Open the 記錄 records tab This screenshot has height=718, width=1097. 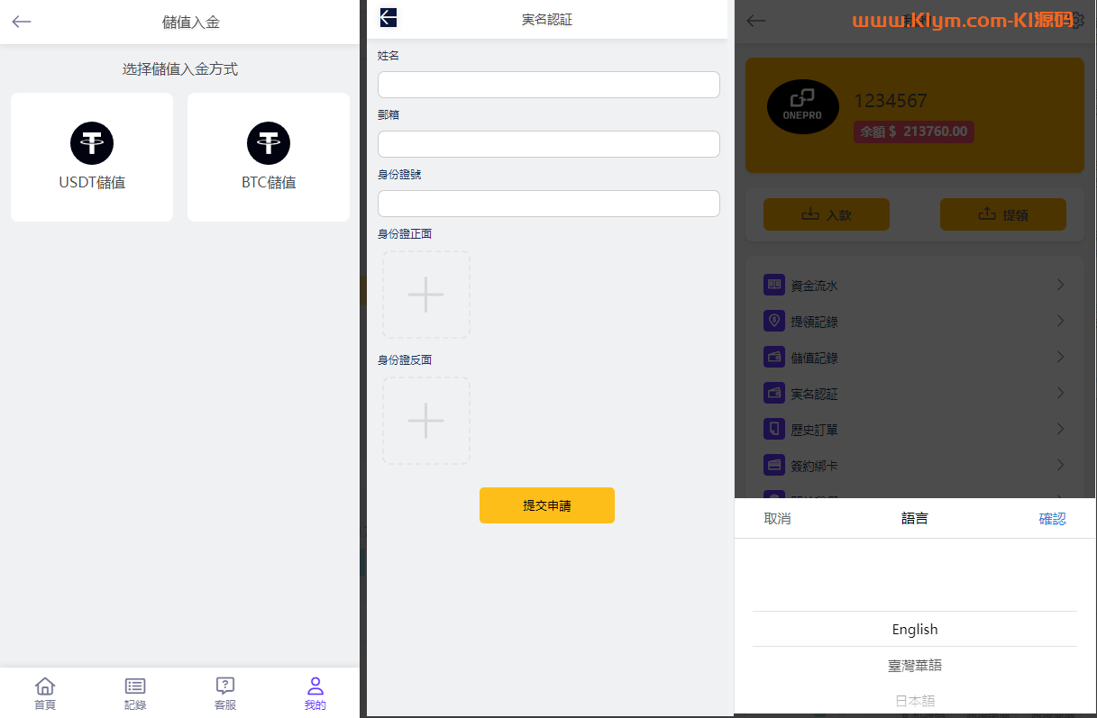[135, 694]
